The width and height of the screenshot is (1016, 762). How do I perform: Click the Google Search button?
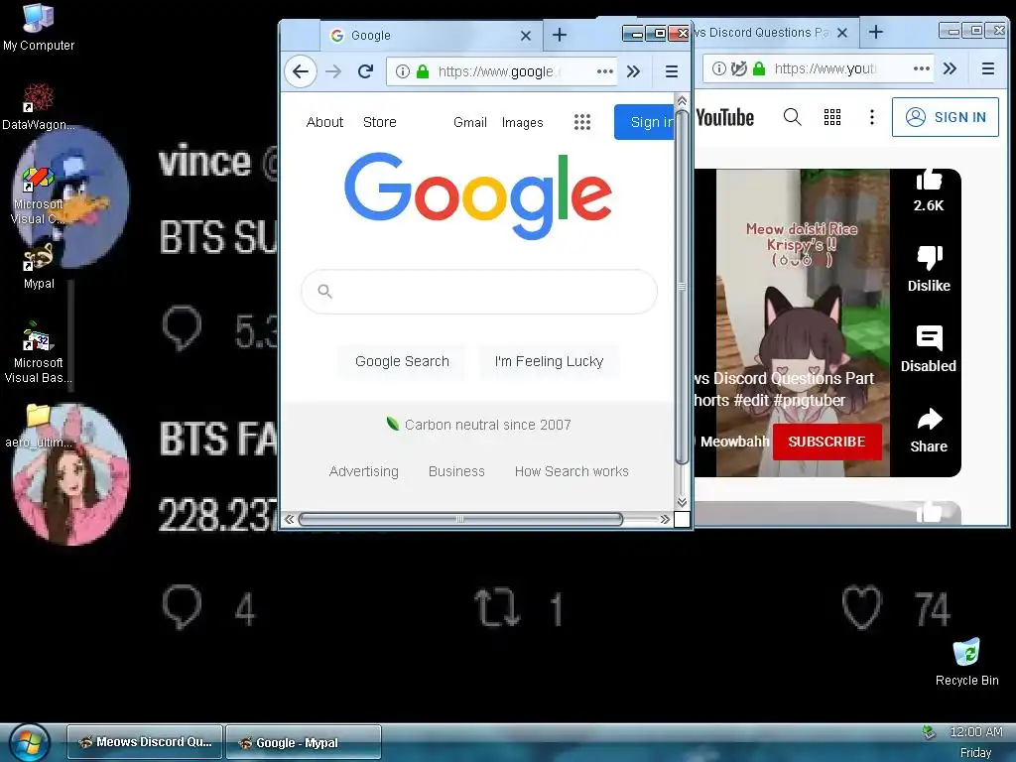[x=402, y=361]
